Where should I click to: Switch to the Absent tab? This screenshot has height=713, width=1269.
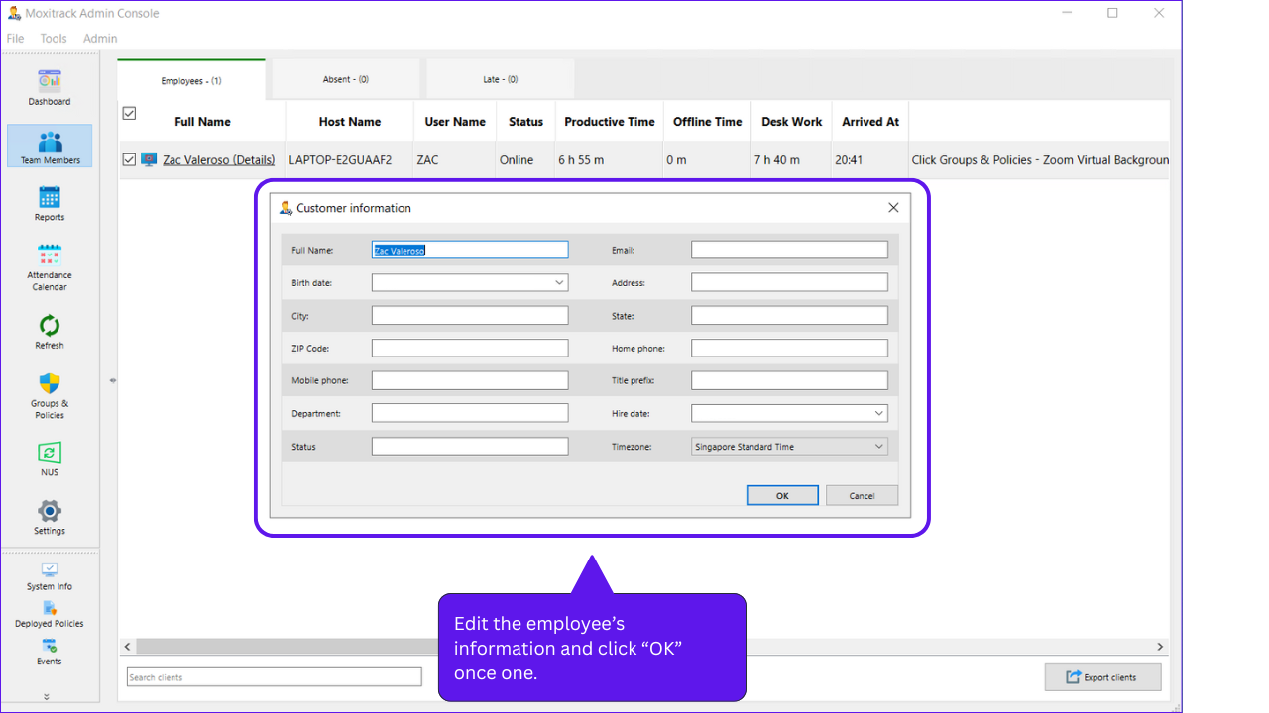(x=346, y=79)
